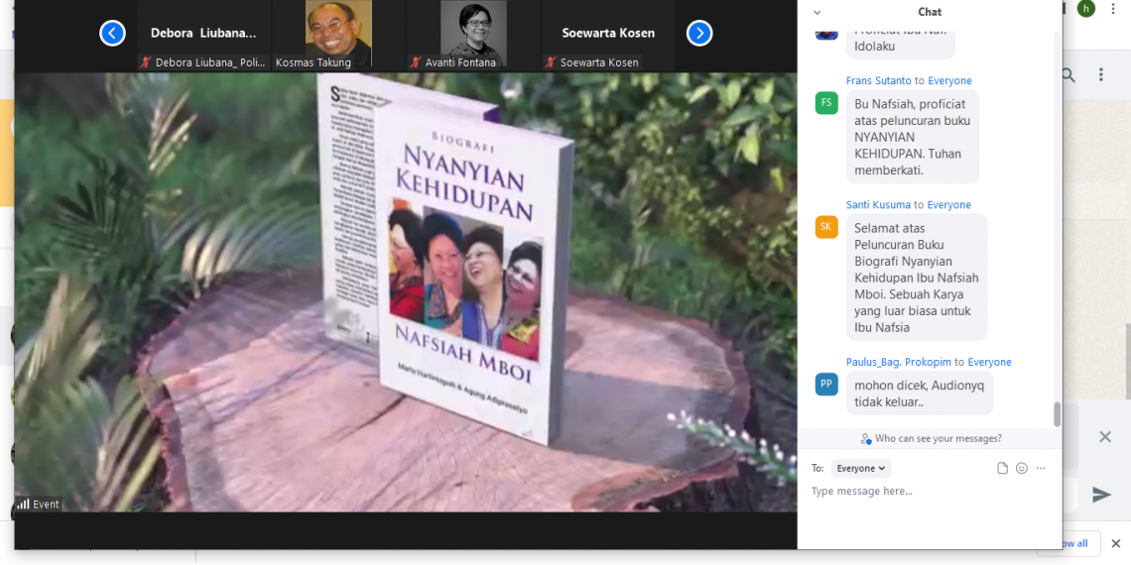Click Santi Kusuma's 'Selamat atas Peluncuran Buku' message
Image resolution: width=1131 pixels, height=565 pixels.
point(917,278)
